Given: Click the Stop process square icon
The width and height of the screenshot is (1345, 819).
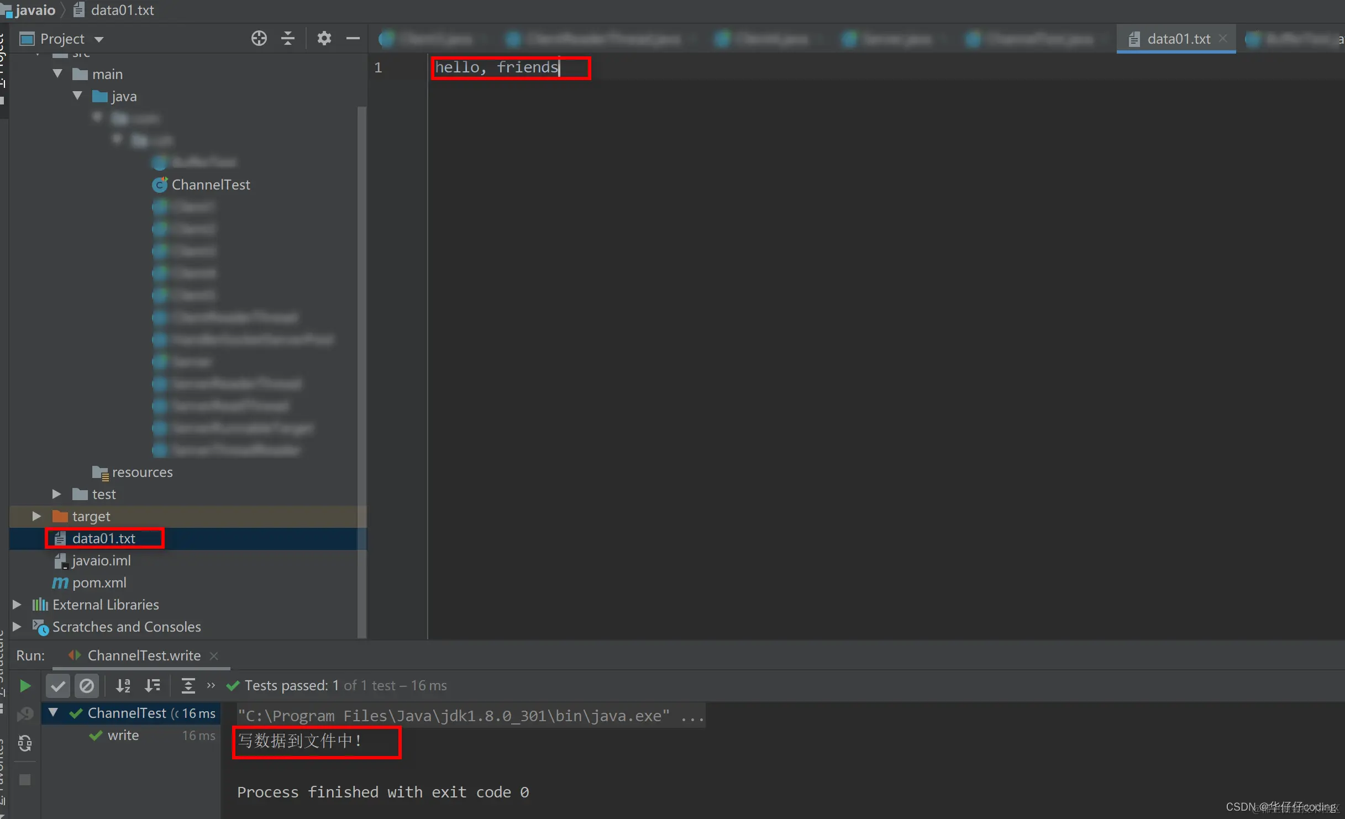Looking at the screenshot, I should pyautogui.click(x=25, y=780).
